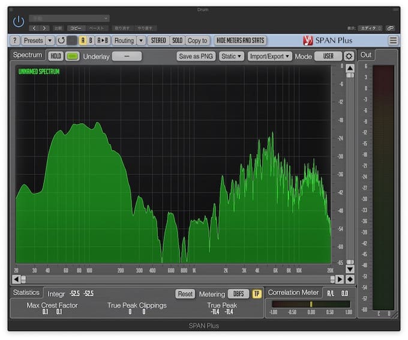Open the hamburger menu next to SPAN Plus
The width and height of the screenshot is (408, 340).
point(393,40)
